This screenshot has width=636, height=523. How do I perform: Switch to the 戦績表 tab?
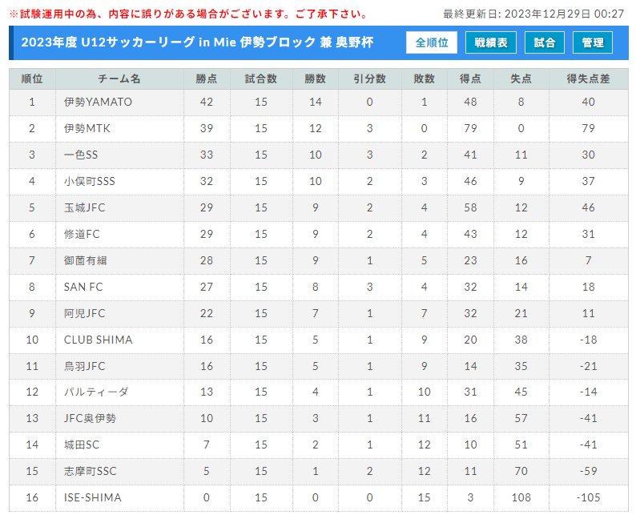click(x=491, y=42)
